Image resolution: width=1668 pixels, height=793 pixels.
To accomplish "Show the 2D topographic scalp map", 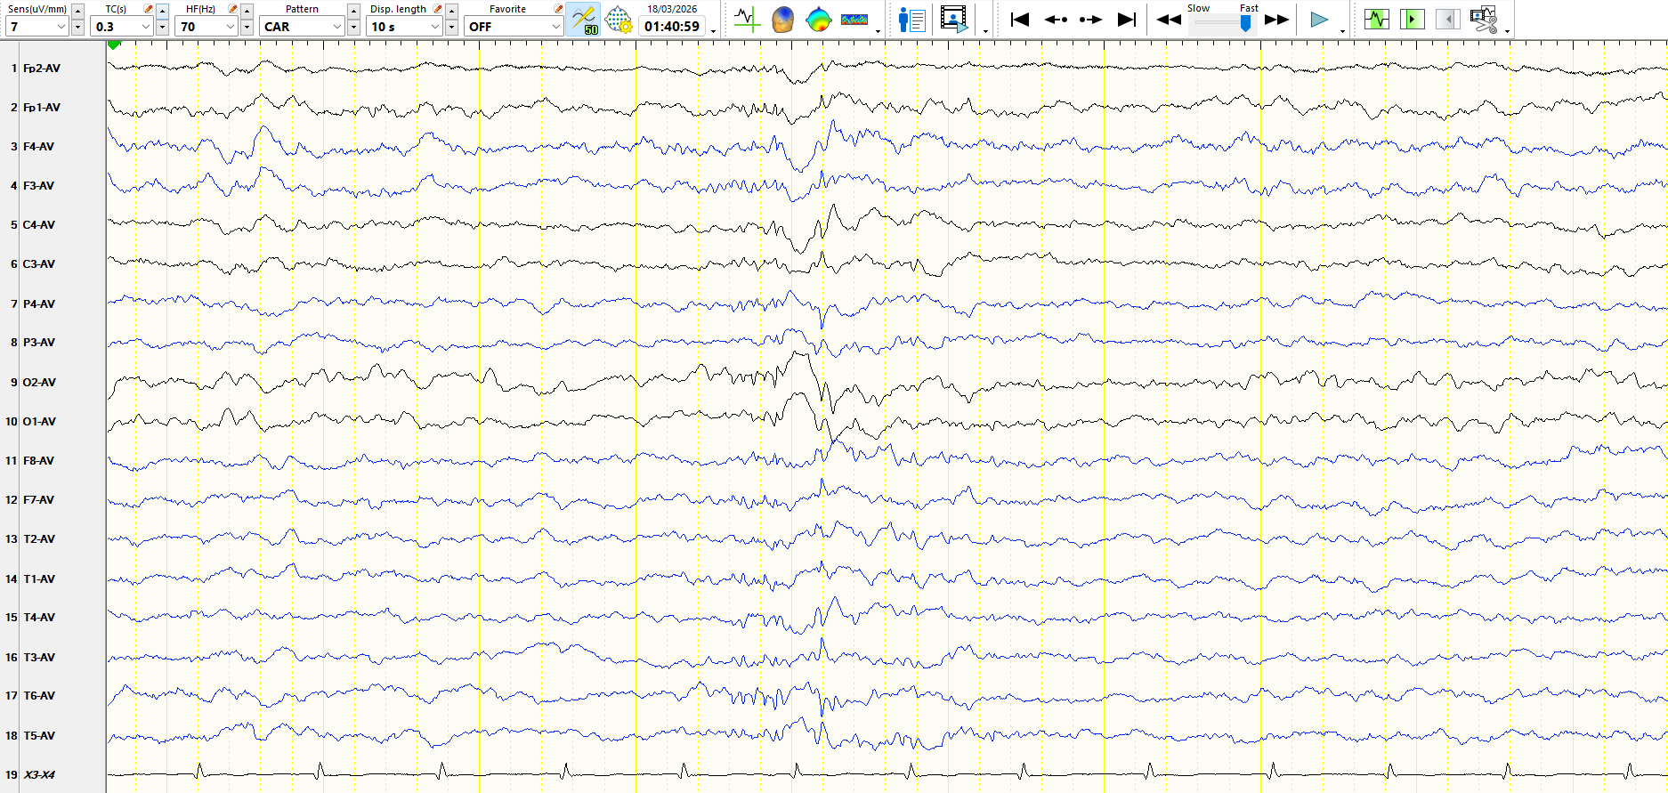I will [x=818, y=20].
